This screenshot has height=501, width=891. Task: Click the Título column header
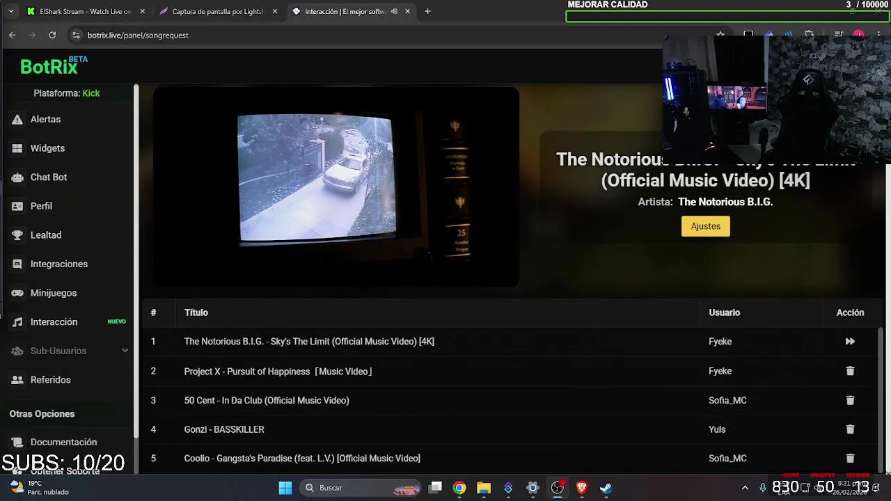tap(196, 312)
